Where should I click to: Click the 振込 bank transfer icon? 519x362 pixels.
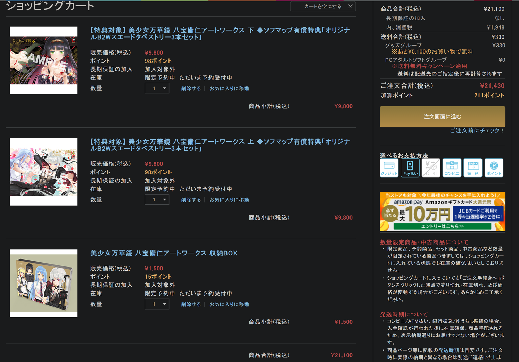tap(473, 168)
